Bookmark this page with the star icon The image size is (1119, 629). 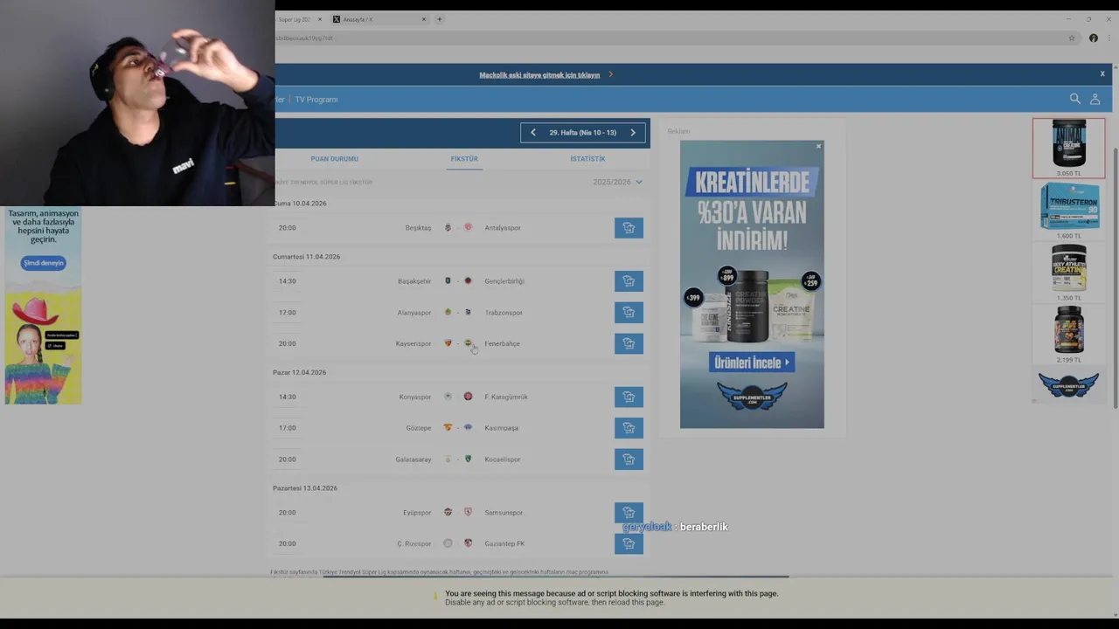point(1072,38)
